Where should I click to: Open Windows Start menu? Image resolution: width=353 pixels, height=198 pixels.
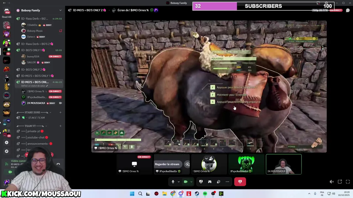click(132, 194)
